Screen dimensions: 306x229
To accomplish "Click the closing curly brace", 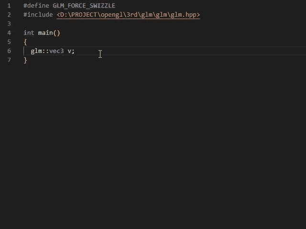I will 25,60.
